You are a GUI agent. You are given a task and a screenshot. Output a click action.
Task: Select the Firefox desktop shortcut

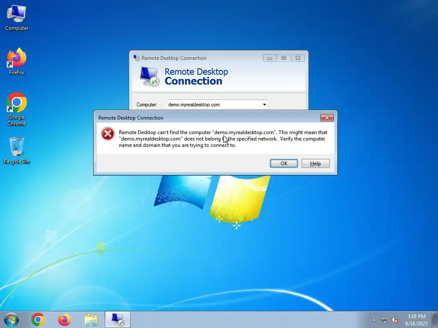(17, 61)
